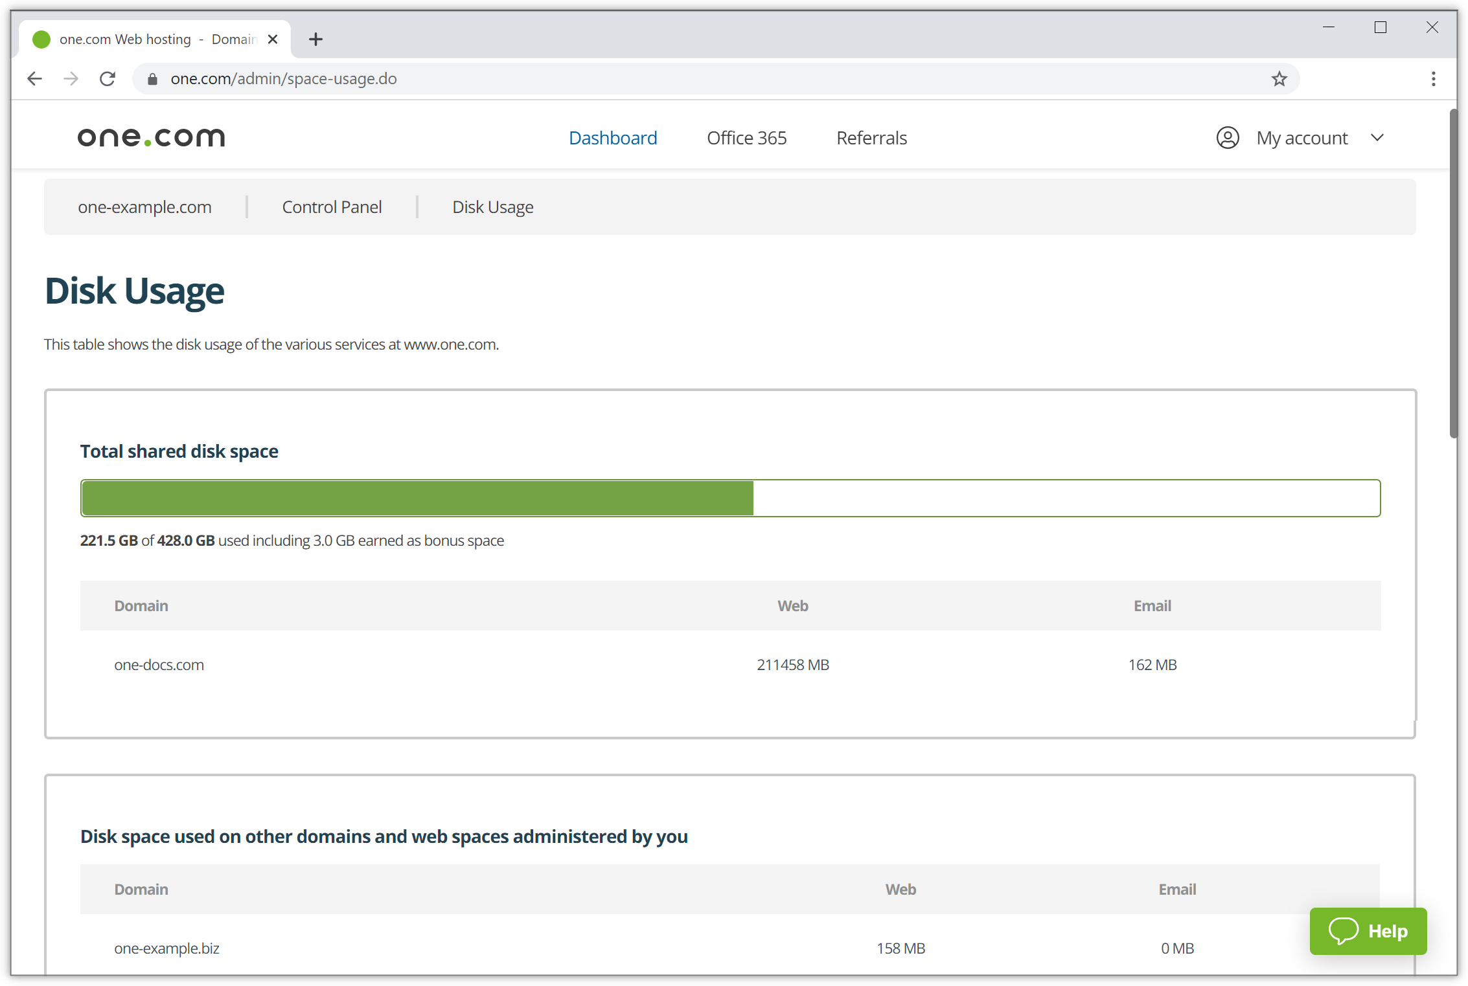Screen dimensions: 1468x986
Task: Click the Disk Usage page heading
Action: [135, 291]
